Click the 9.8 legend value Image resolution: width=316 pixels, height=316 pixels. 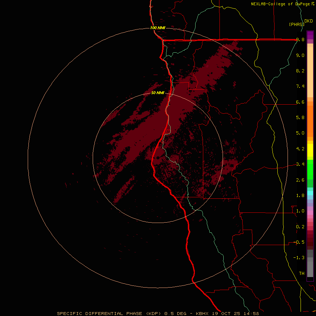pyautogui.click(x=300, y=40)
